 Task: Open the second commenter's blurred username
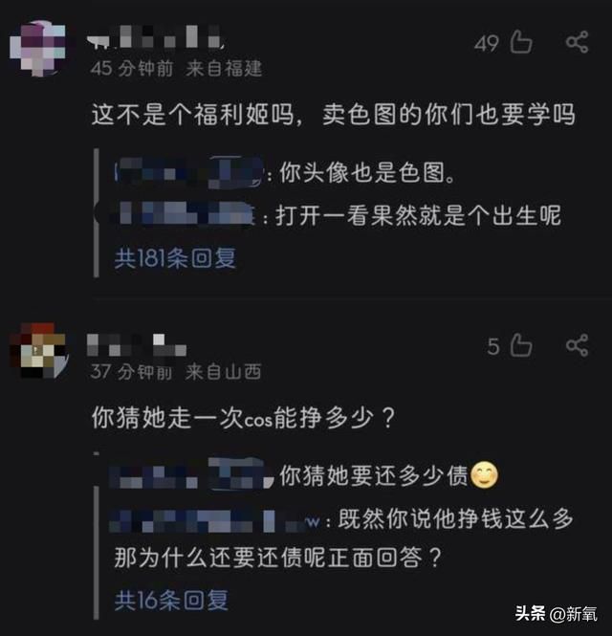[x=137, y=345]
